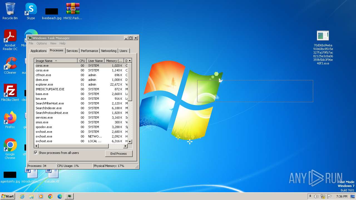This screenshot has width=356, height=200.
Task: Sort processes by User Name column
Action: coord(95,61)
